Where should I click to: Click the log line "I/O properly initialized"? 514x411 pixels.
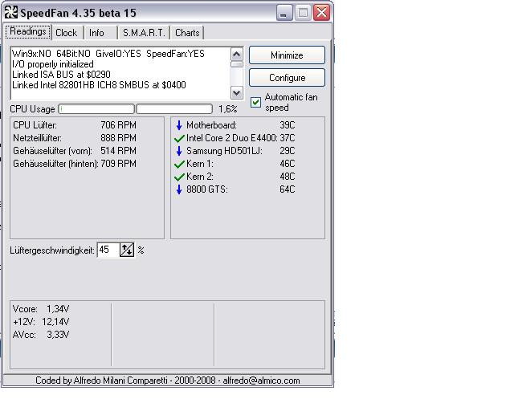tap(53, 64)
